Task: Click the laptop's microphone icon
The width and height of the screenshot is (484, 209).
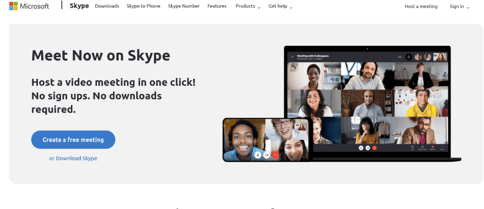Action: tap(361, 148)
